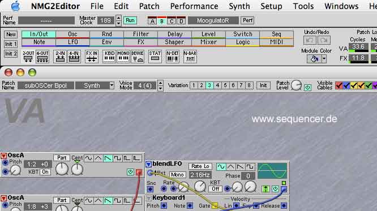Toggle blue visible cables checkbox
The height and width of the screenshot is (211, 377).
coord(346,85)
